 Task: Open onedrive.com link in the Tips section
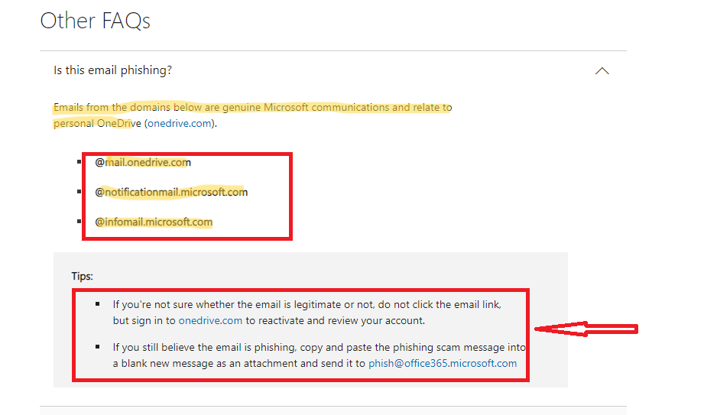(210, 321)
